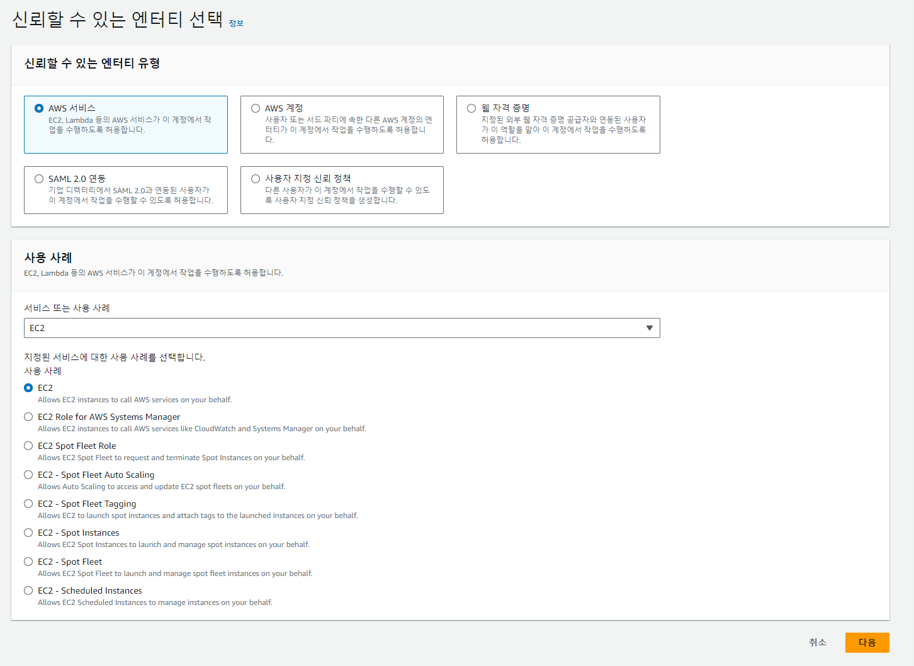Select EC2 Role for AWS Systems Manager
This screenshot has height=666, width=914.
[x=28, y=417]
